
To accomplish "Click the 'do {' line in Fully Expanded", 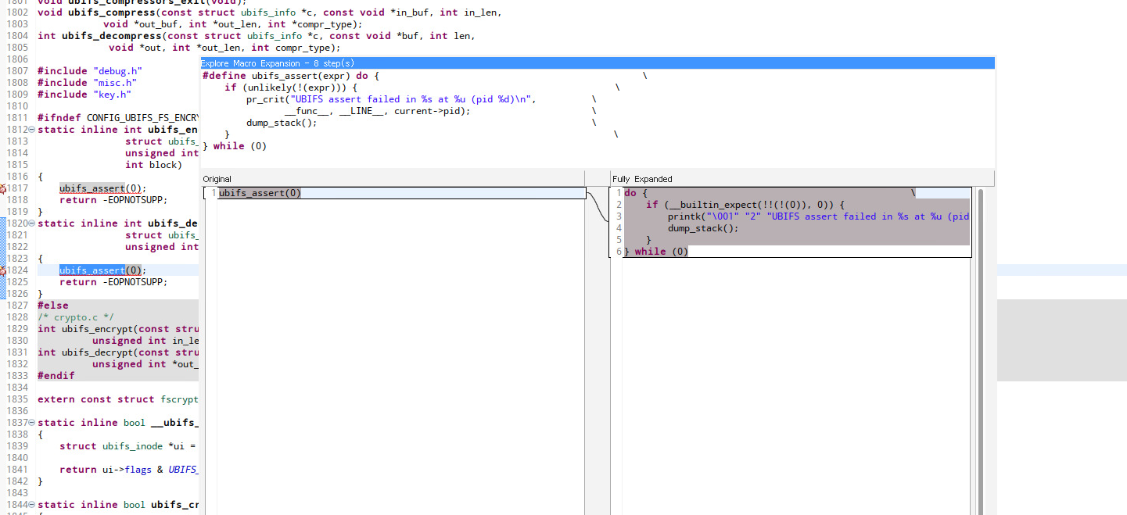I will [x=637, y=193].
